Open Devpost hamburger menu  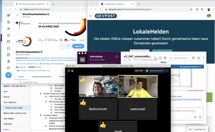tap(90, 16)
